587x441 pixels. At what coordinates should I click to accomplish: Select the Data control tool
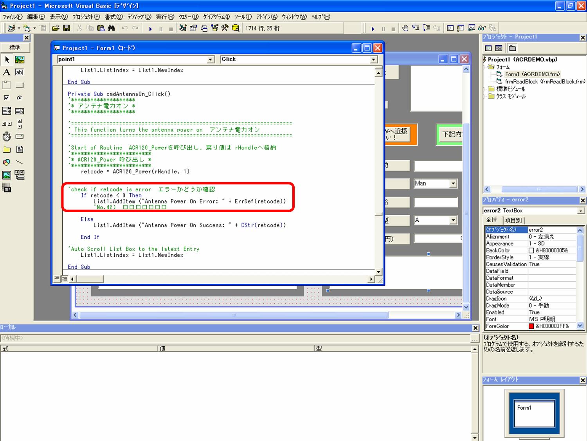coord(20,175)
